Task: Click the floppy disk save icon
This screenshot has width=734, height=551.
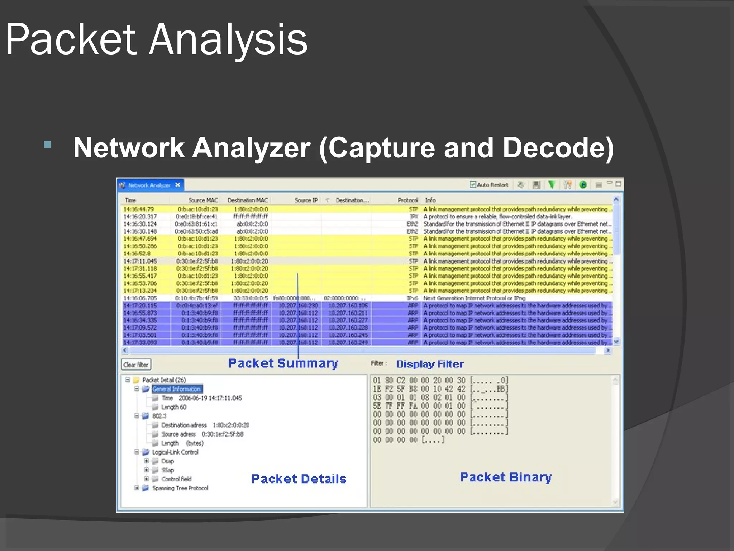Action: pos(537,185)
